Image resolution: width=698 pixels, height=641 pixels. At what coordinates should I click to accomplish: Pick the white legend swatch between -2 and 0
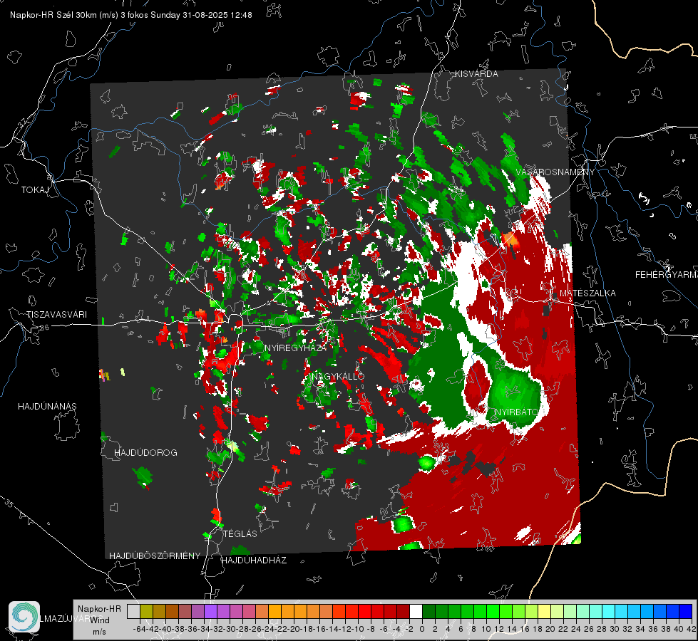(416, 612)
